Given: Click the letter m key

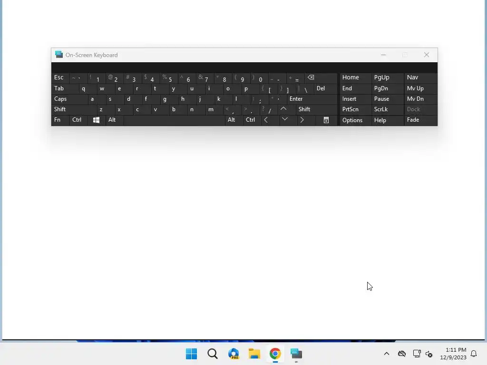Looking at the screenshot, I should click(214, 109).
